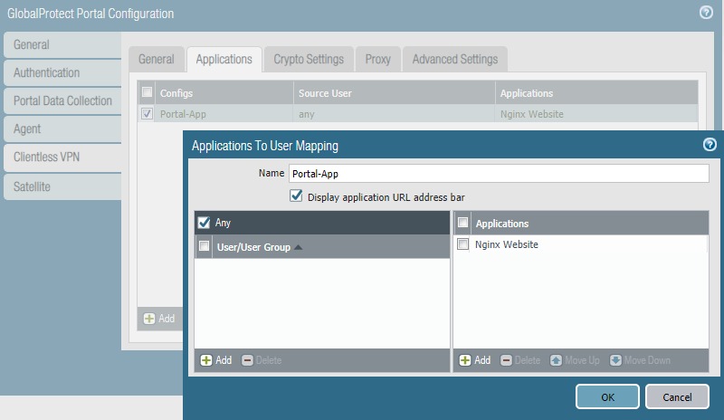Click the Delete icon under Applications list

pos(507,360)
